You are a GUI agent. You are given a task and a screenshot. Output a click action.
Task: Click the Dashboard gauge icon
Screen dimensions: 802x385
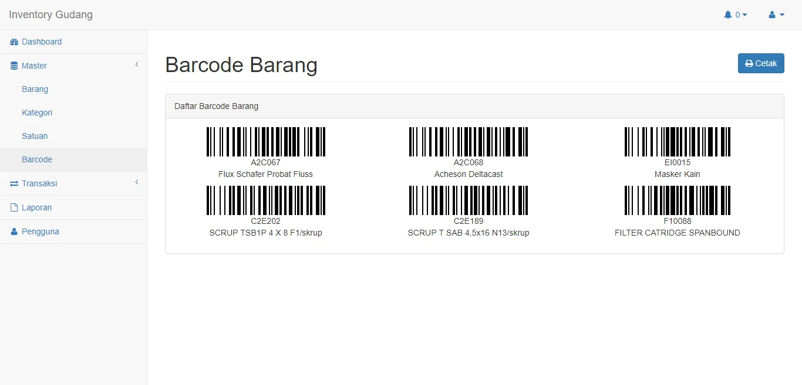pyautogui.click(x=14, y=42)
